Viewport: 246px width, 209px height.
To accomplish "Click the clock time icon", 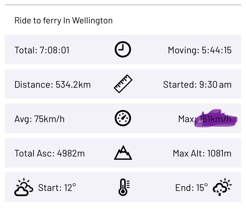I will pos(123,49).
